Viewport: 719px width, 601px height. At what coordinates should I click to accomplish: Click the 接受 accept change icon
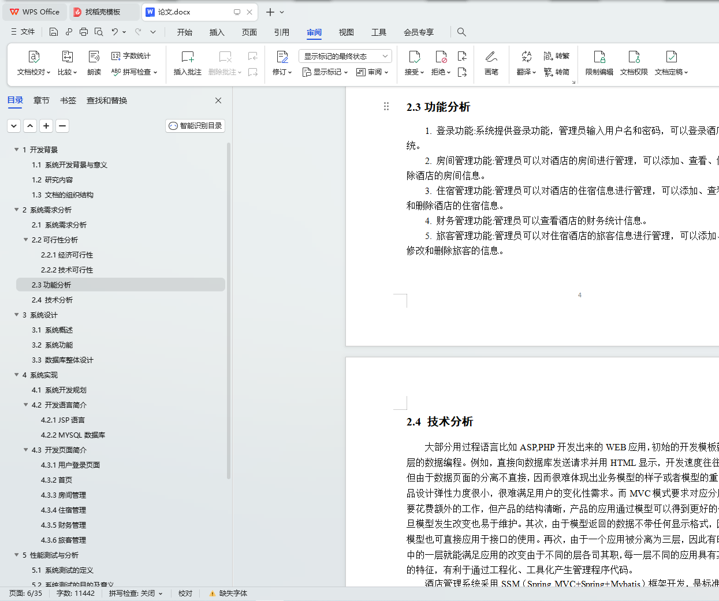click(x=415, y=57)
